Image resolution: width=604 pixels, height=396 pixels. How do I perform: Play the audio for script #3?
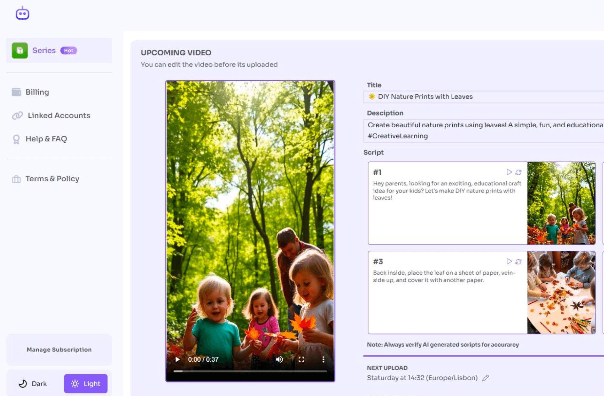point(508,261)
